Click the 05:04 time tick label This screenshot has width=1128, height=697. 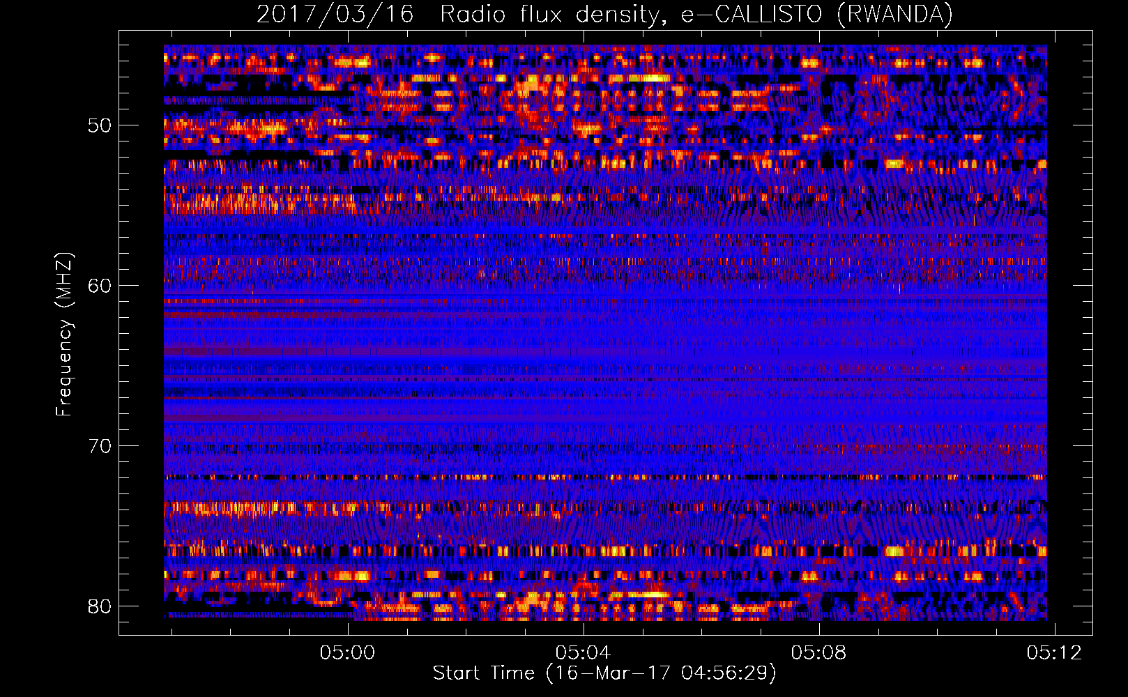(x=583, y=652)
